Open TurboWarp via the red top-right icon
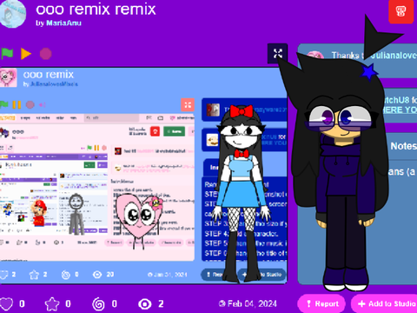This screenshot has height=313, width=417. (x=400, y=11)
